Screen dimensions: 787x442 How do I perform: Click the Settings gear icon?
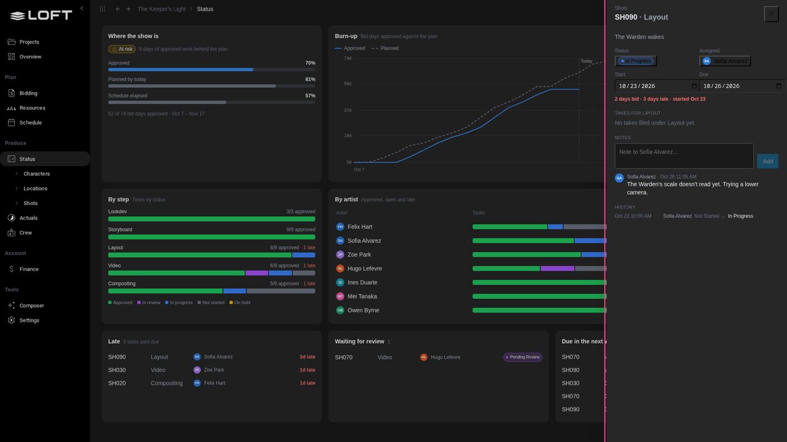[12, 320]
